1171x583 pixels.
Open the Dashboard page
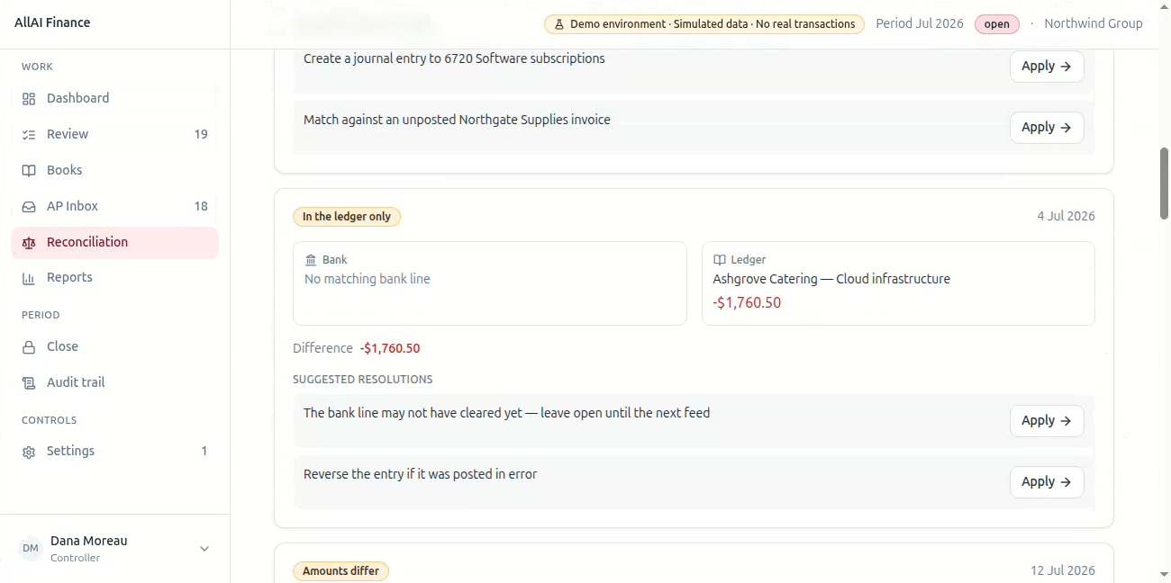pos(114,99)
